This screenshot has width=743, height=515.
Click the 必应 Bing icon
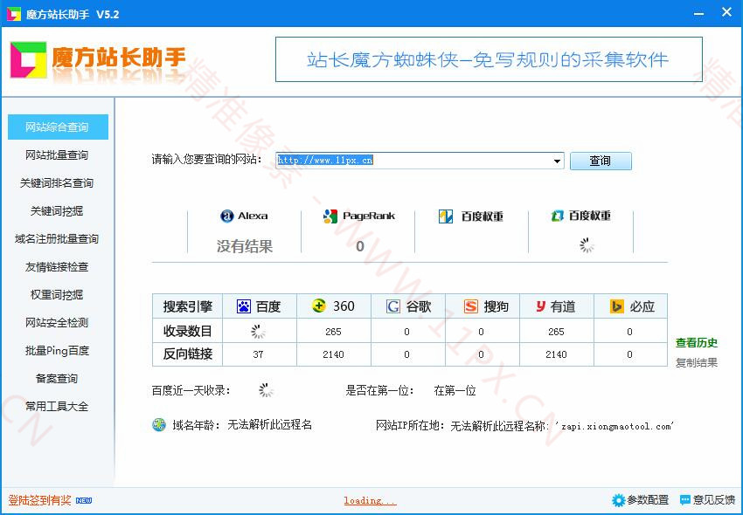[616, 306]
